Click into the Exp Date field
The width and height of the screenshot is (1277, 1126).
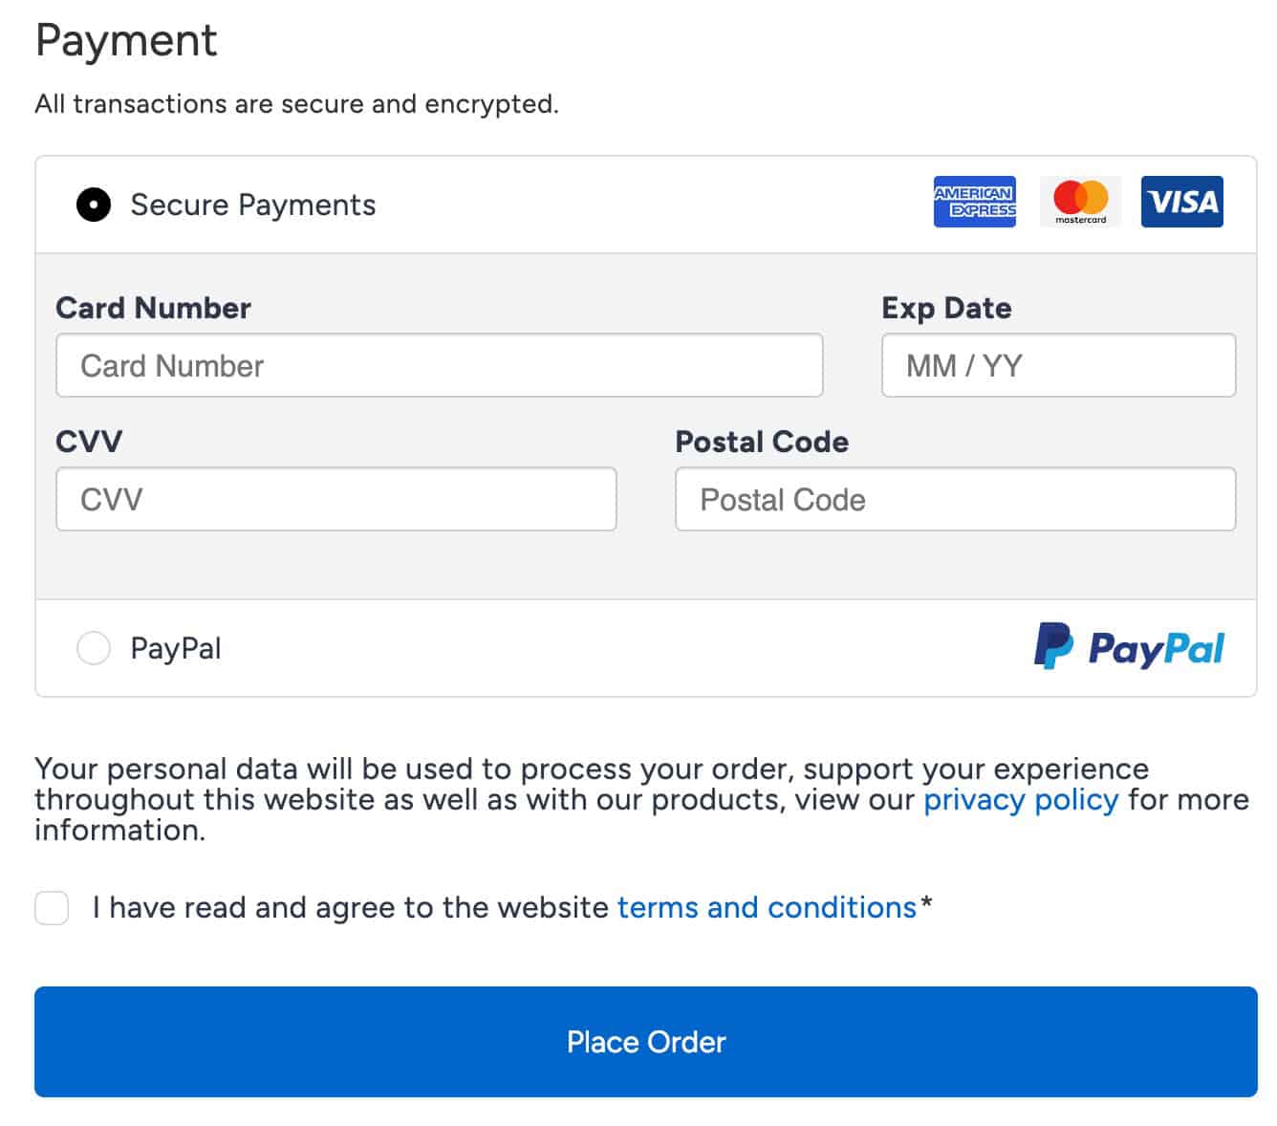pyautogui.click(x=1057, y=365)
